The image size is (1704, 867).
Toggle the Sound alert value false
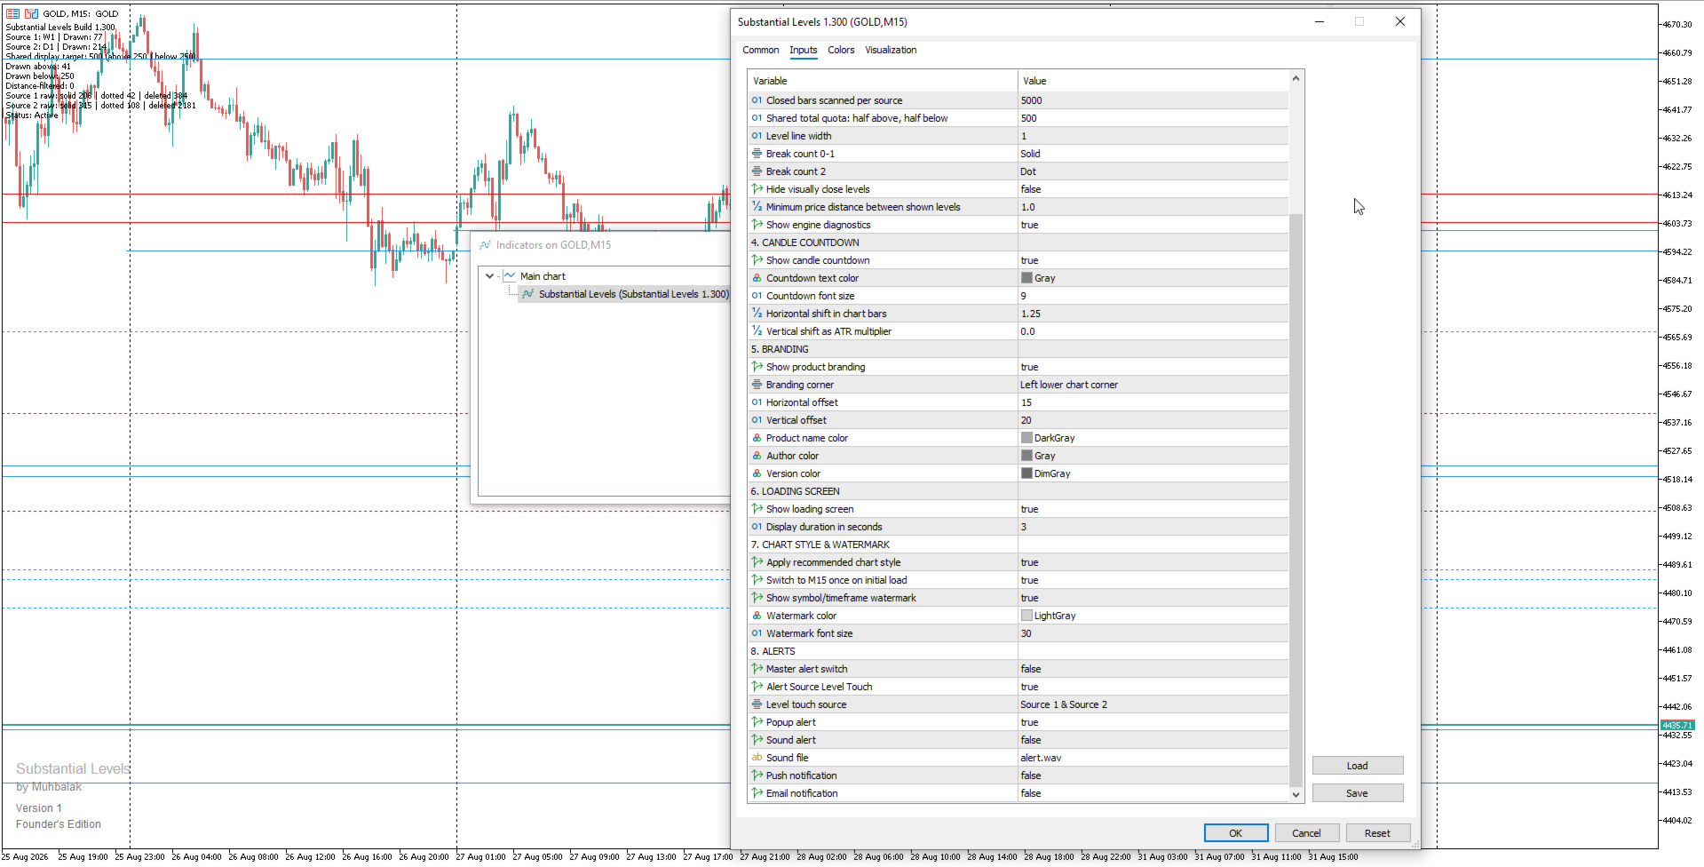[1153, 740]
